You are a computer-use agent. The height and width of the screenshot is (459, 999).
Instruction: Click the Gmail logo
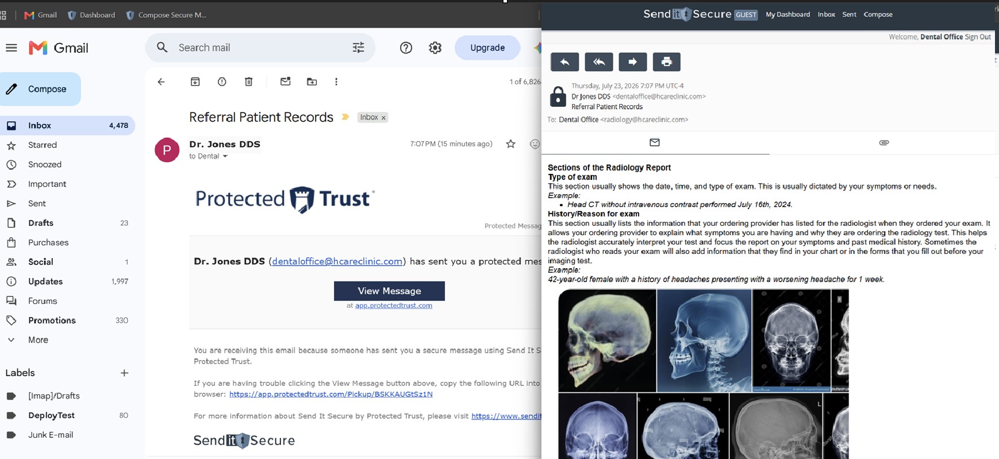coord(59,48)
